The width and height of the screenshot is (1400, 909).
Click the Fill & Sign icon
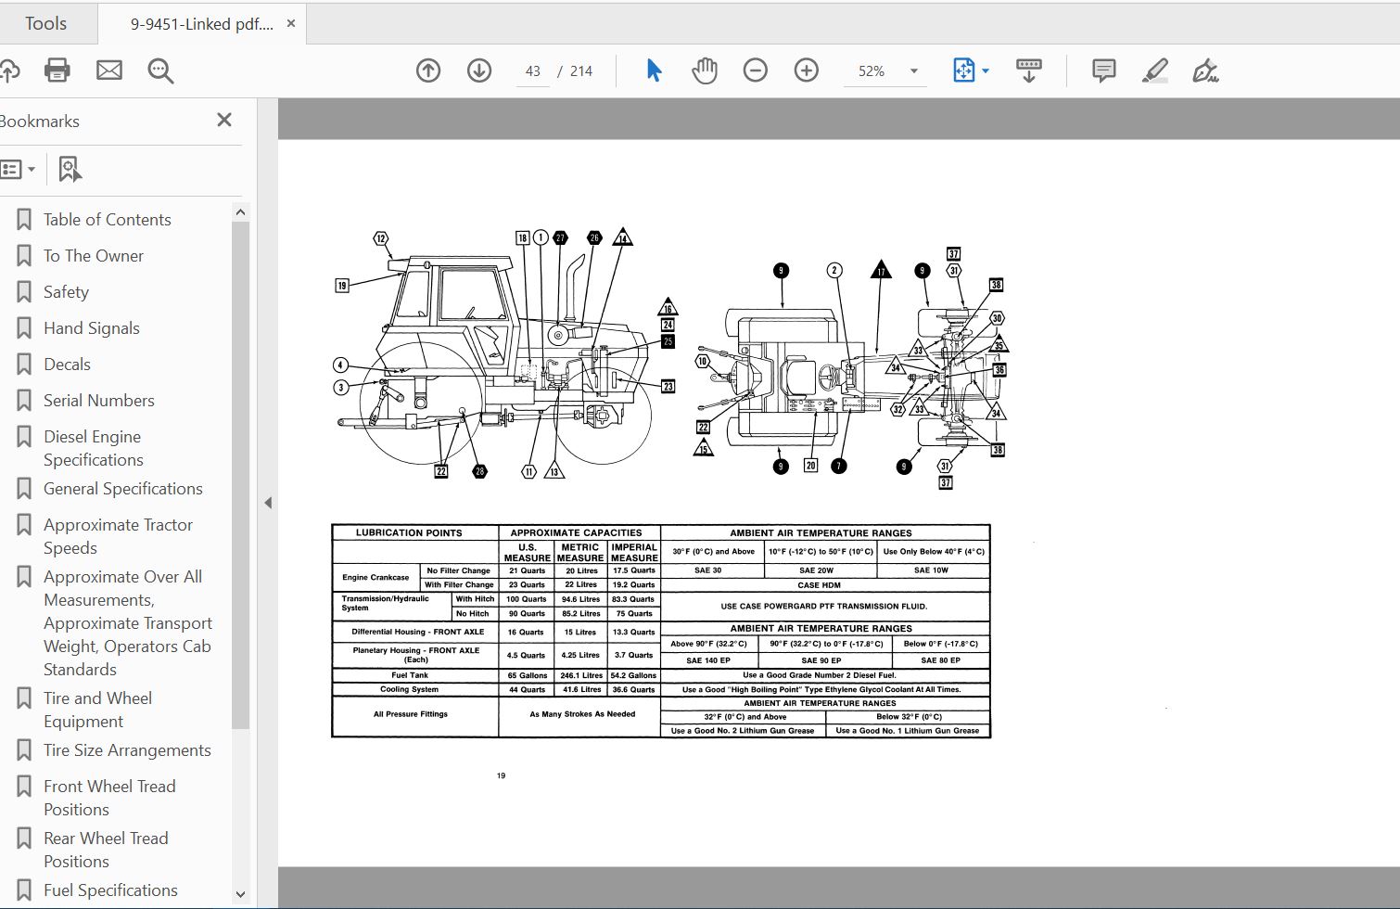(x=1206, y=70)
